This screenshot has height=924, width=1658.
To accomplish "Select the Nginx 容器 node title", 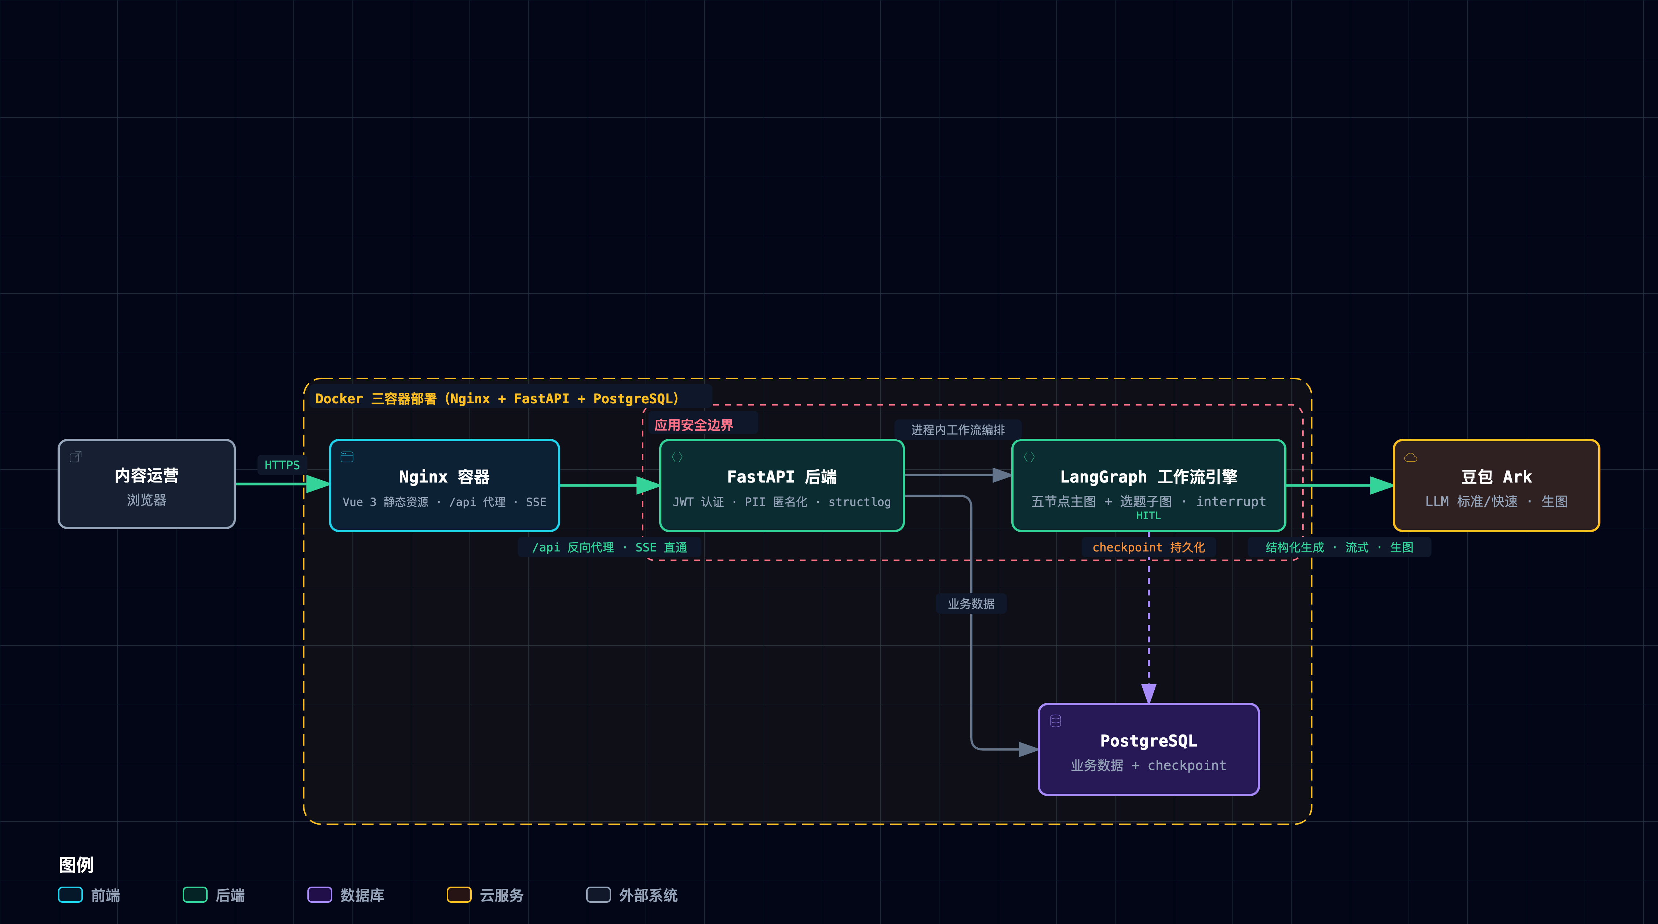I will (x=444, y=477).
